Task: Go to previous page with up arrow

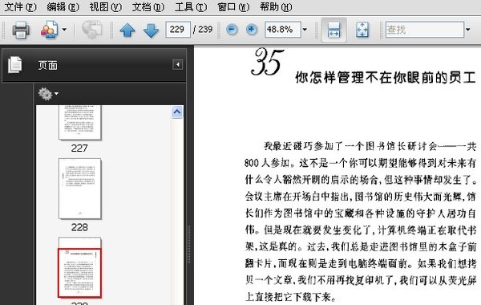Action: [127, 31]
